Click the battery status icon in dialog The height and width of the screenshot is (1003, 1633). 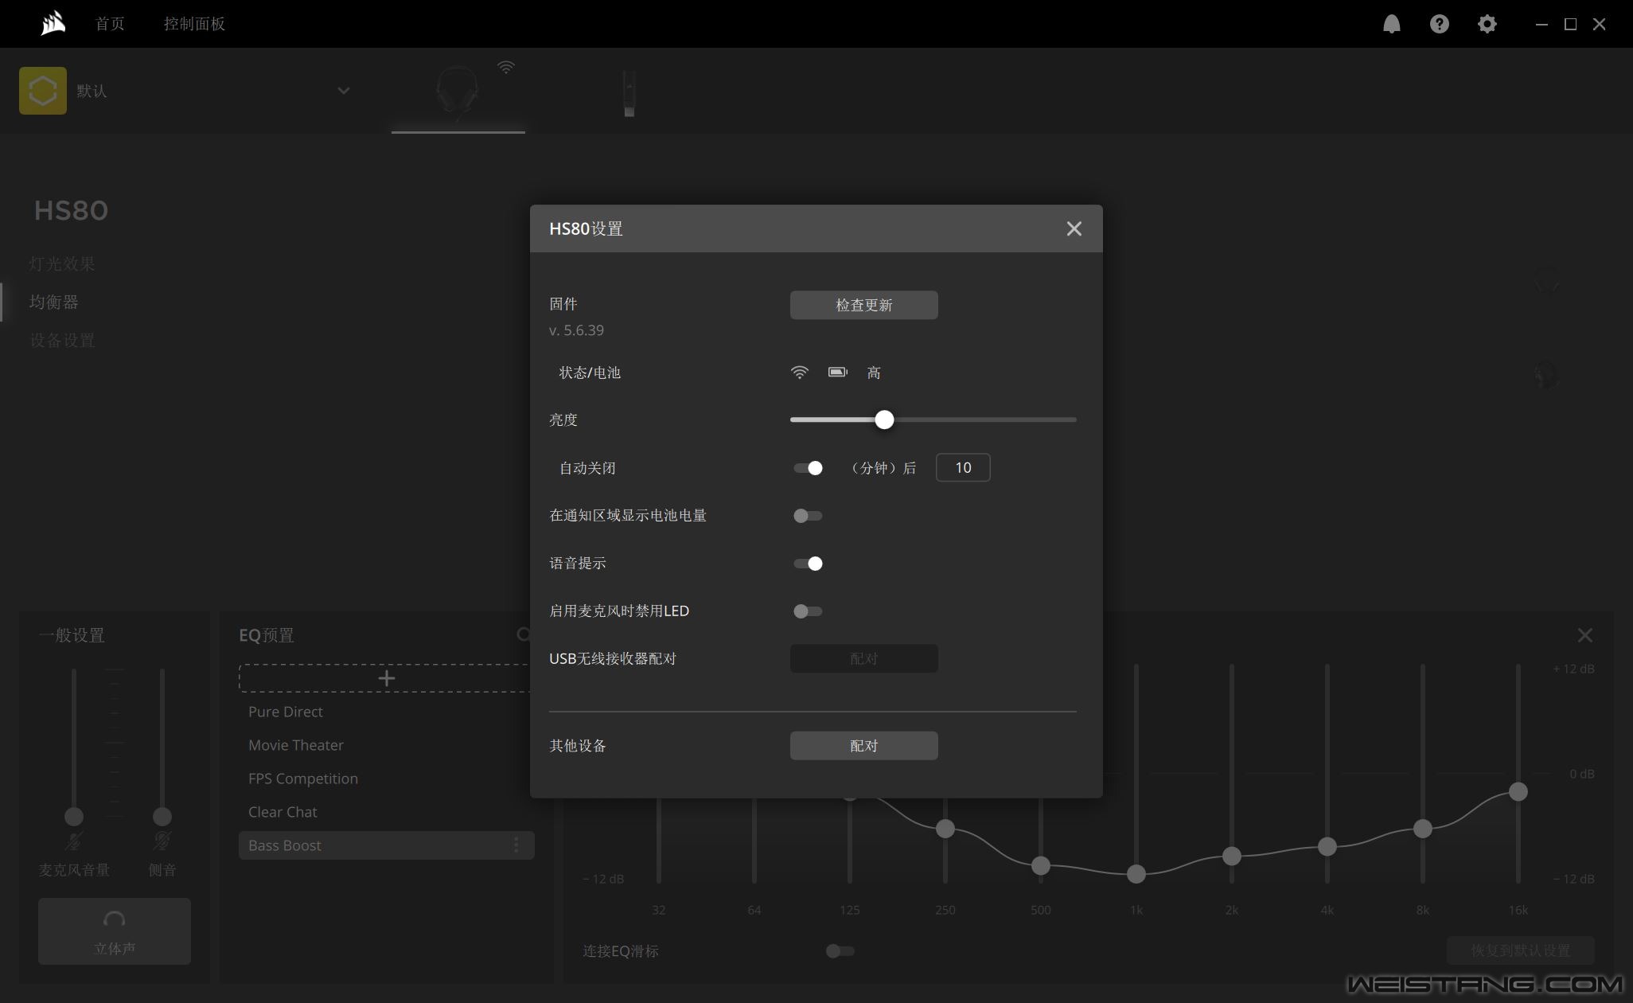coord(838,373)
